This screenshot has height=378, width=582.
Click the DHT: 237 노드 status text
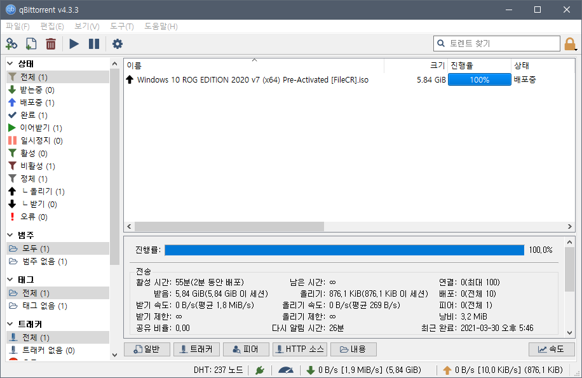click(219, 370)
